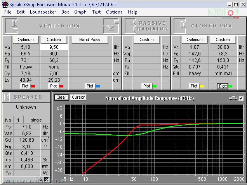
Task: Click the vented Optimum Fill value heavy
Action: (26, 67)
